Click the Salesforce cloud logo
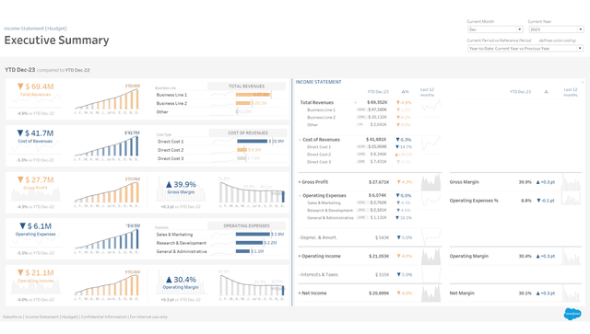This screenshot has height=334, width=590. click(572, 314)
